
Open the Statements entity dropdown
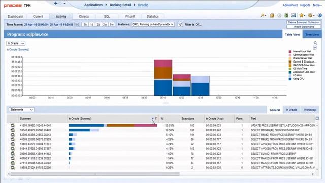(x=21, y=110)
